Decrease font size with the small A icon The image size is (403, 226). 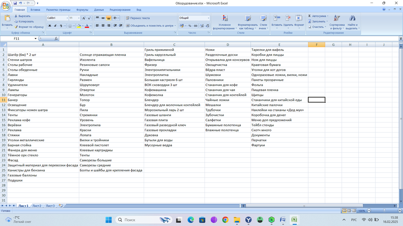pyautogui.click(x=89, y=18)
